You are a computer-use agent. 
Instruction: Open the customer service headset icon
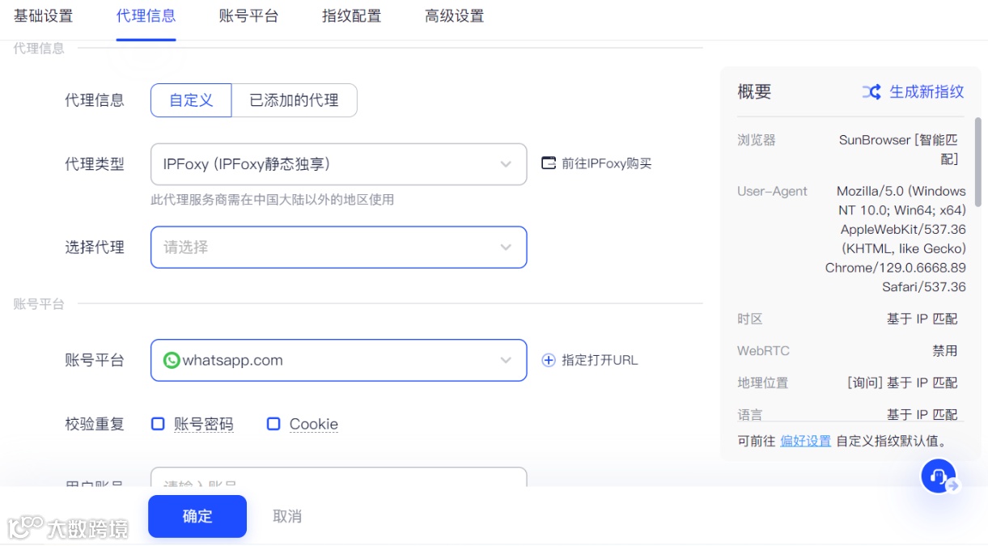(939, 476)
